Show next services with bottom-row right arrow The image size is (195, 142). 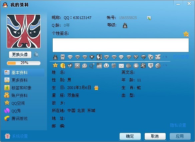pos(167,65)
